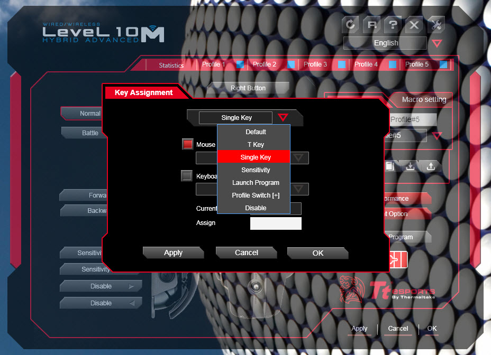Pick the blue color swatch for Profile 1
Viewport: 491px width, 355px height.
[x=240, y=64]
